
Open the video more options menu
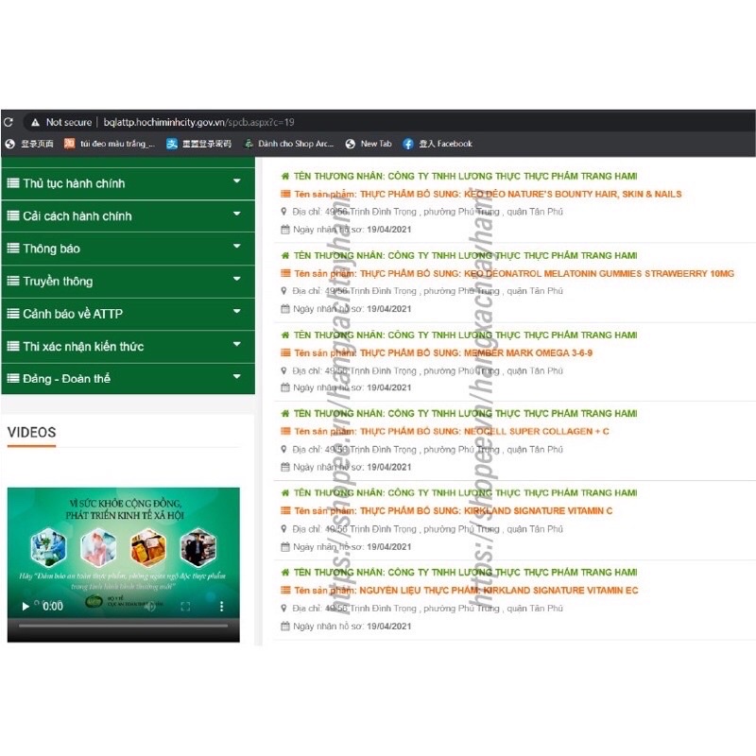tap(222, 606)
